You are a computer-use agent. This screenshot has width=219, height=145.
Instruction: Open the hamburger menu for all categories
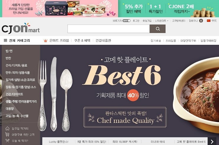[x=5, y=40]
